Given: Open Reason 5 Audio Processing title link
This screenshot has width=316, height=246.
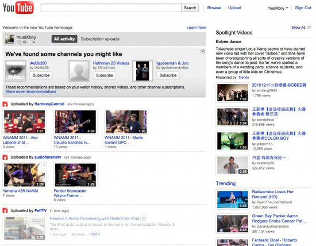Looking at the screenshot, I should [94, 218].
